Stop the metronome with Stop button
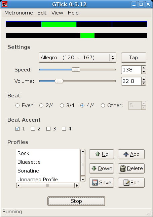 [76, 201]
